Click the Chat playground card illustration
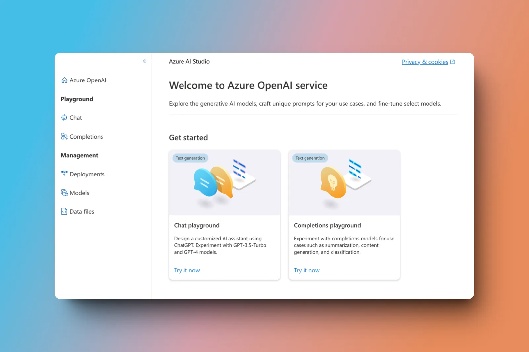Viewport: 529px width, 352px height. [224, 183]
